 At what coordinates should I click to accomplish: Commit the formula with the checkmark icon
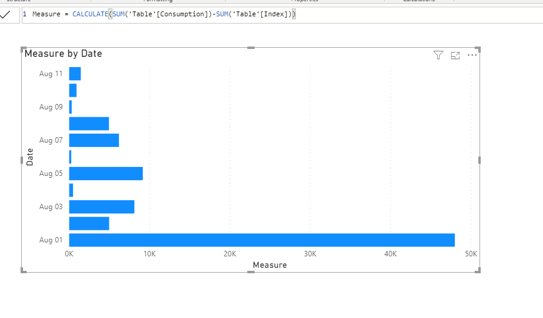pyautogui.click(x=6, y=15)
